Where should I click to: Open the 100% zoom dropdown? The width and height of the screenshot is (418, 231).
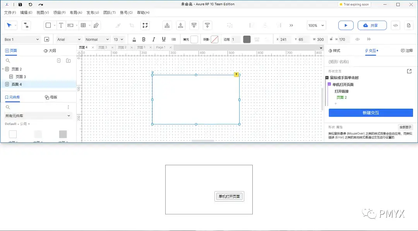[316, 26]
